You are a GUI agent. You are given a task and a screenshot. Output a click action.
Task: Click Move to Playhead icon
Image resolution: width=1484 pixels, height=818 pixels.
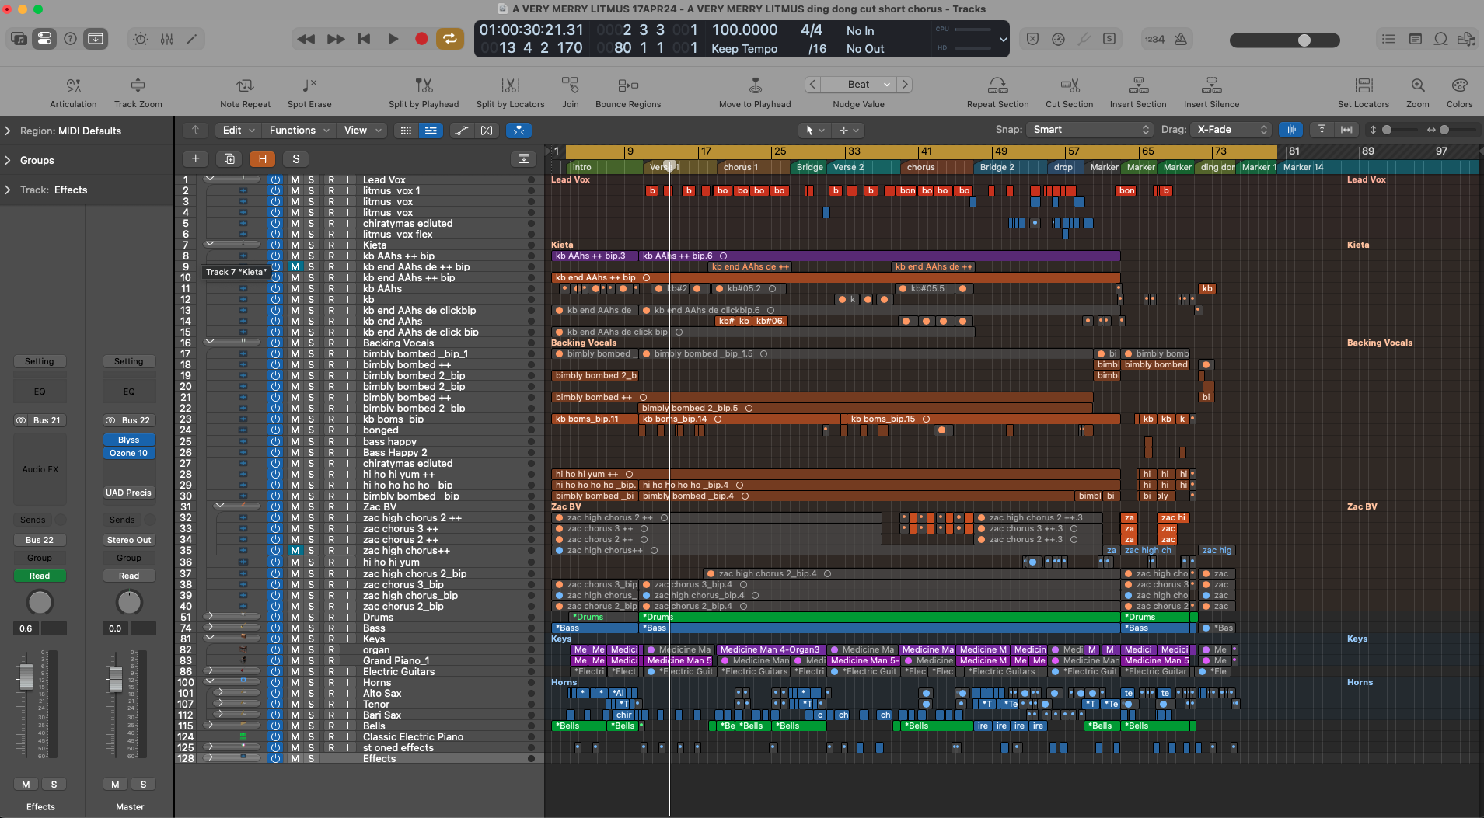click(x=755, y=85)
